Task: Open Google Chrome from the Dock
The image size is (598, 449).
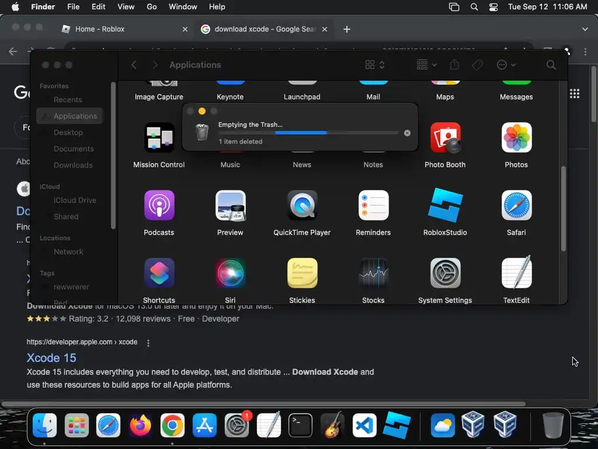Action: click(x=172, y=425)
